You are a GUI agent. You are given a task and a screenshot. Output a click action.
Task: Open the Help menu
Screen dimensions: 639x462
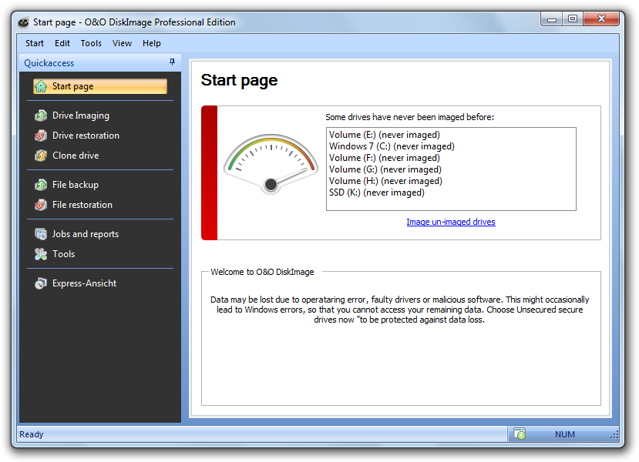click(x=152, y=43)
